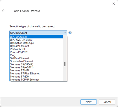Select Partlow ASCII option
The image size is (118, 107).
coord(36,49)
